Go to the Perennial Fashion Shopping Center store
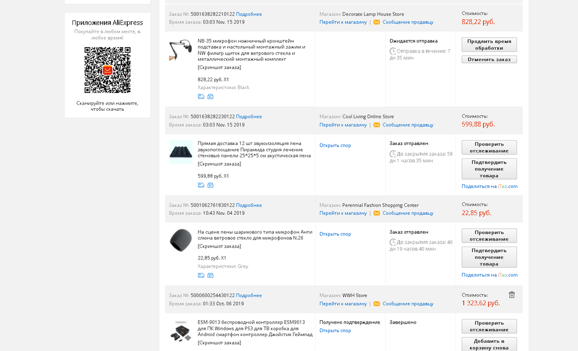 click(x=343, y=213)
